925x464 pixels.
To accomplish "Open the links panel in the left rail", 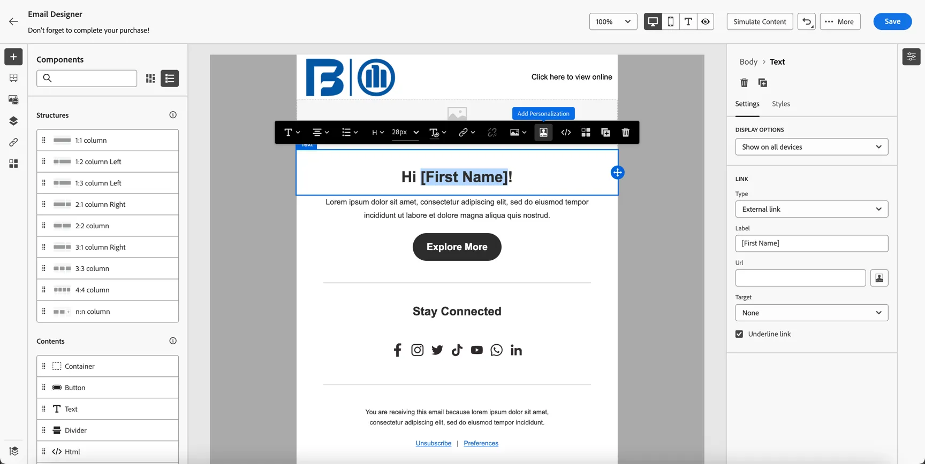I will tap(13, 142).
